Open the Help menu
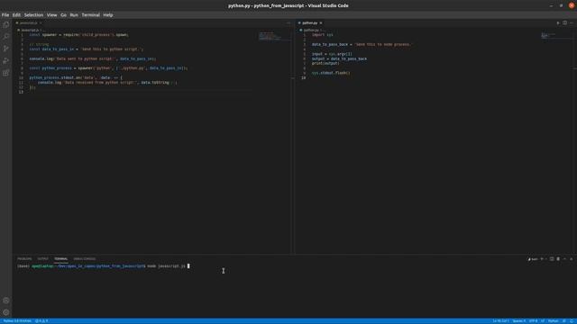Image resolution: width=577 pixels, height=324 pixels. click(108, 15)
